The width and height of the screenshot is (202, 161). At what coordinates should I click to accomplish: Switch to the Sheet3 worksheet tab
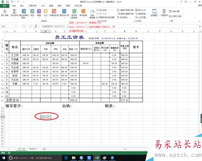(x=32, y=149)
